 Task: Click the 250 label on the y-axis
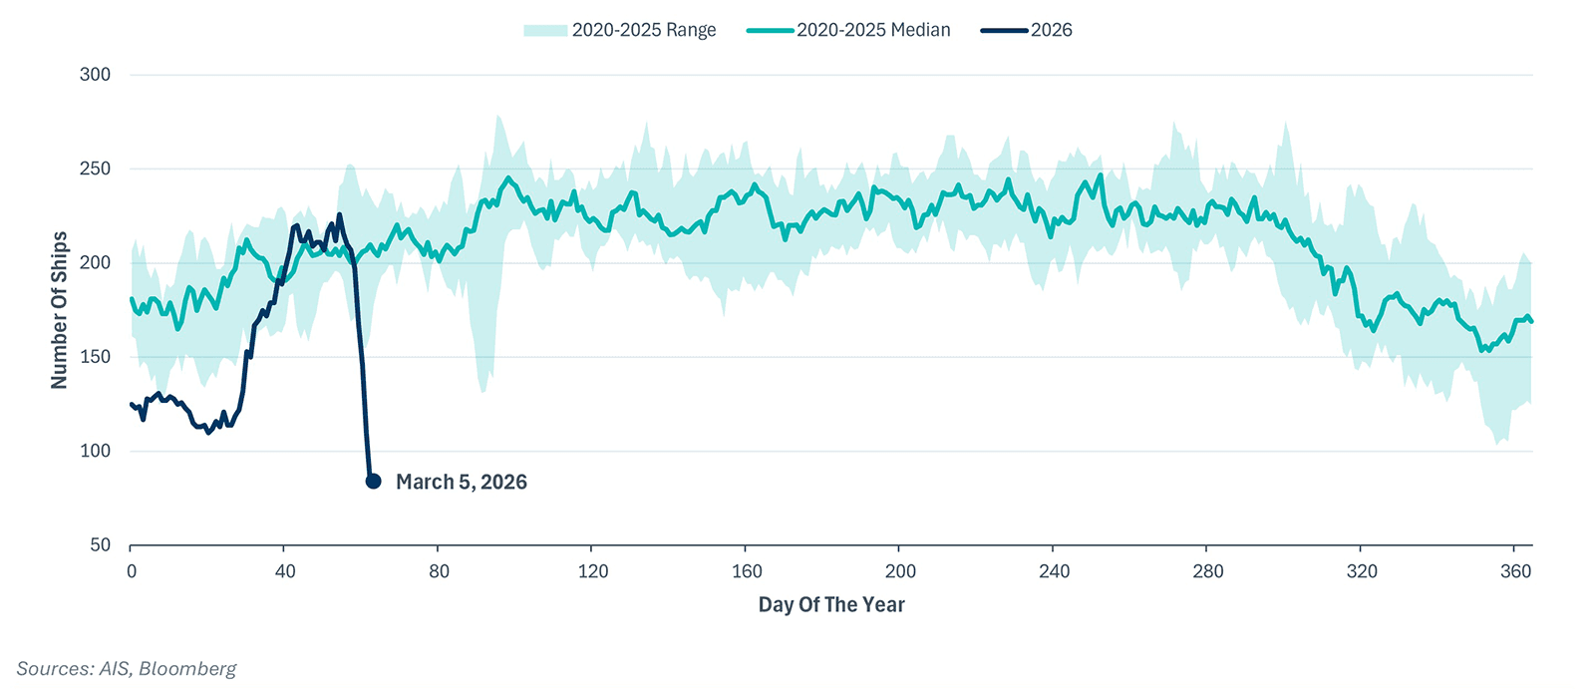tap(96, 169)
